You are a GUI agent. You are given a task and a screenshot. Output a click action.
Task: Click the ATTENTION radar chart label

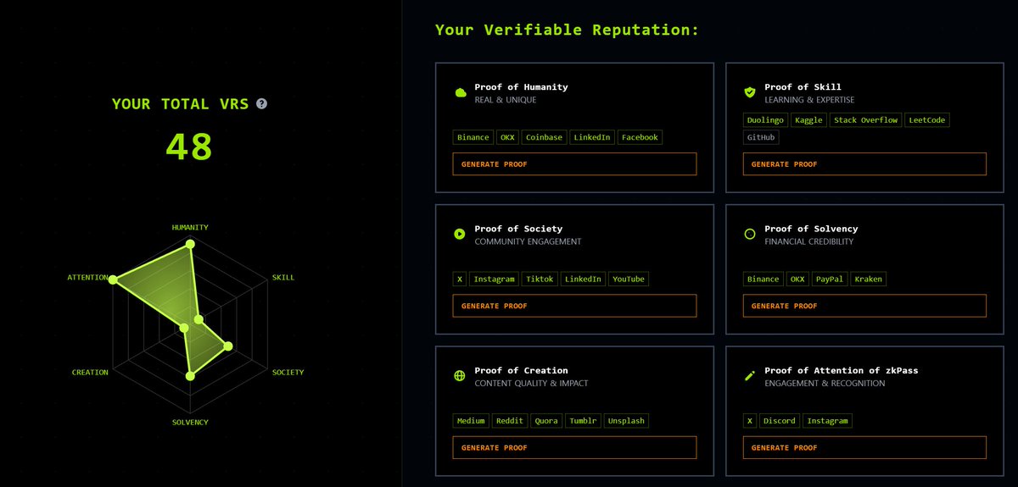87,277
